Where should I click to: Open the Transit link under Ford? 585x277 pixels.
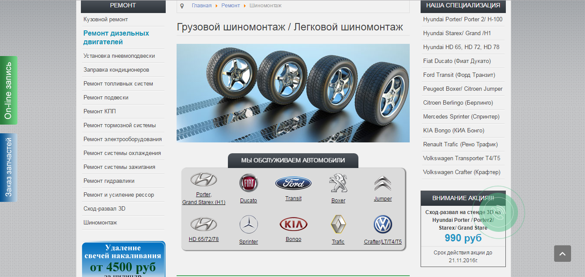pyautogui.click(x=294, y=198)
